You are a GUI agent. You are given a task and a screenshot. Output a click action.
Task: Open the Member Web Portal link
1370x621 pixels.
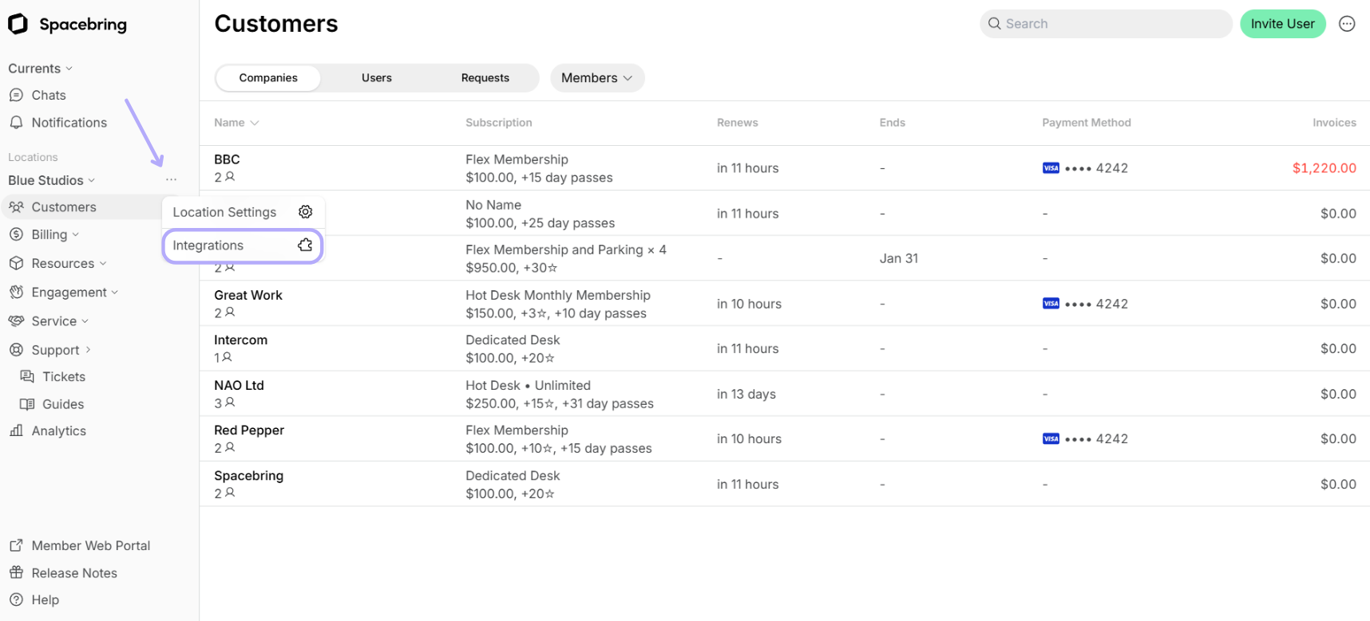(x=80, y=545)
